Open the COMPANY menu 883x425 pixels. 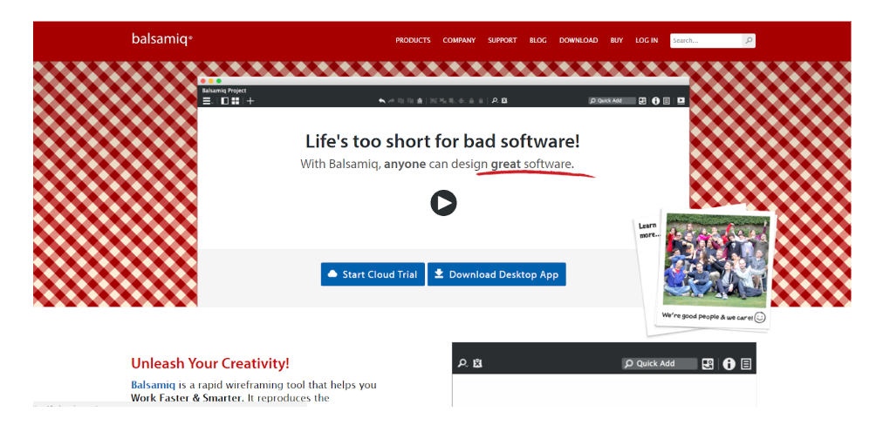point(459,40)
